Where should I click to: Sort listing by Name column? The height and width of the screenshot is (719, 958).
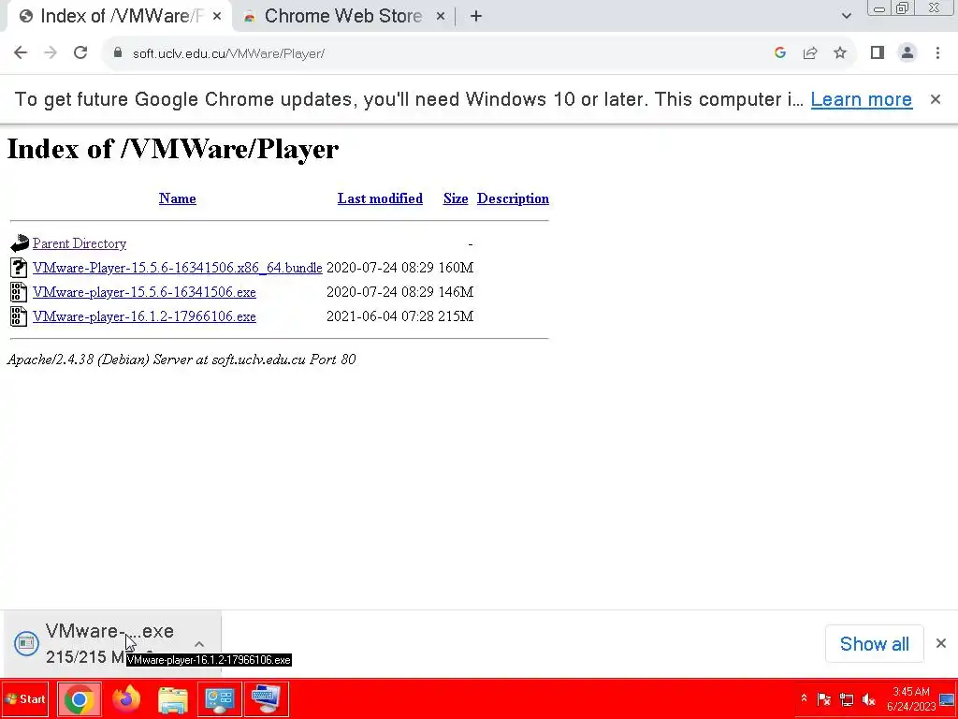click(177, 198)
